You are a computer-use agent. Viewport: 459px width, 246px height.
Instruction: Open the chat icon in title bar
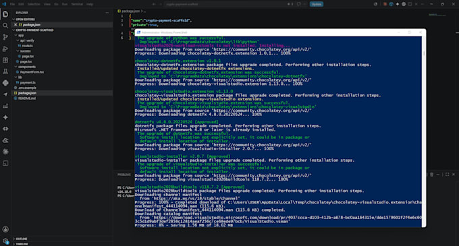(x=298, y=4)
